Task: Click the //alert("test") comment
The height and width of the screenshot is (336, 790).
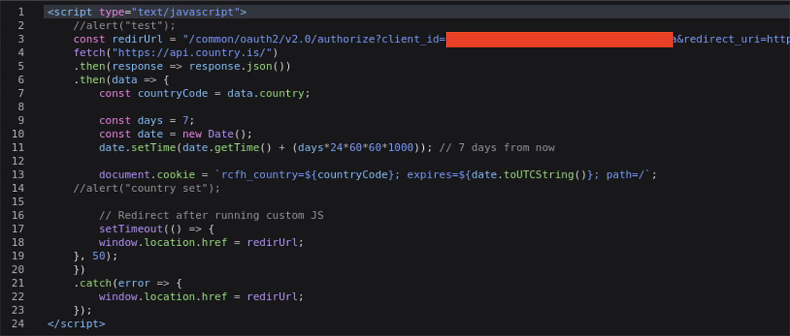Action: 125,25
